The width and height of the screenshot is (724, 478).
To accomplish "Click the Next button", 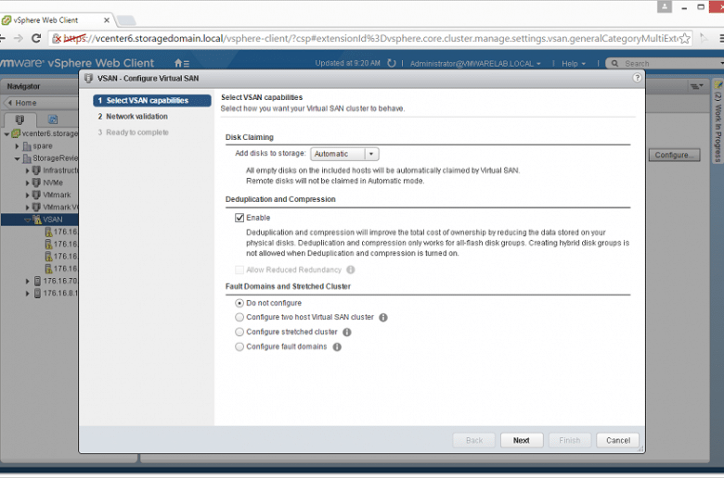I will coord(522,440).
